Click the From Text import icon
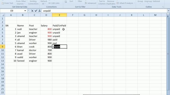 click(3, 3)
